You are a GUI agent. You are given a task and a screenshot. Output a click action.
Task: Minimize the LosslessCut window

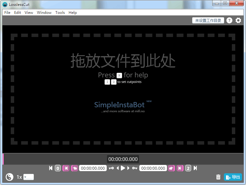(x=217, y=3)
